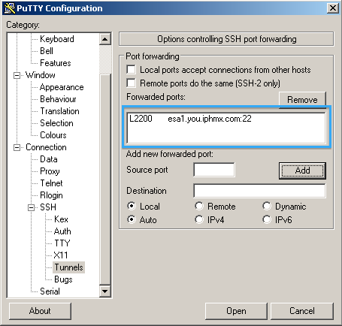Open the Telnet category
This screenshot has width=342, height=326.
coord(51,183)
